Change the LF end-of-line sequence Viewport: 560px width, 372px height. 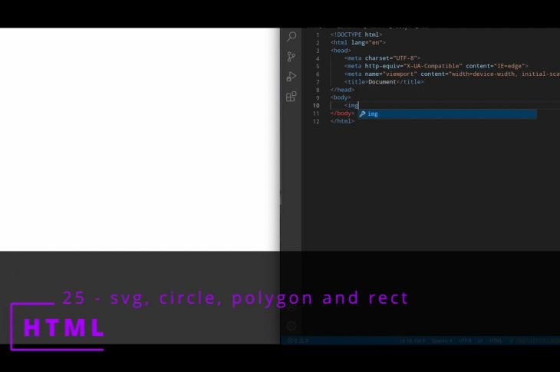(480, 340)
